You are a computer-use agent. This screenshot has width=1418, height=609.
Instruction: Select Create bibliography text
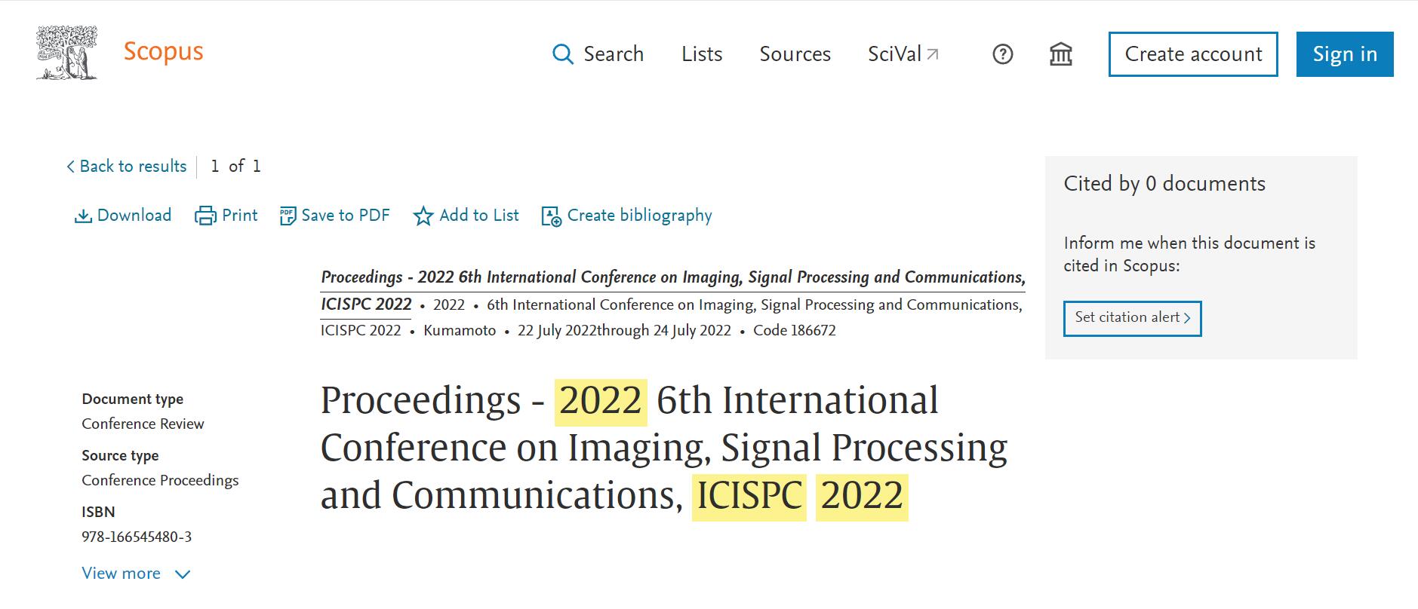tap(639, 216)
